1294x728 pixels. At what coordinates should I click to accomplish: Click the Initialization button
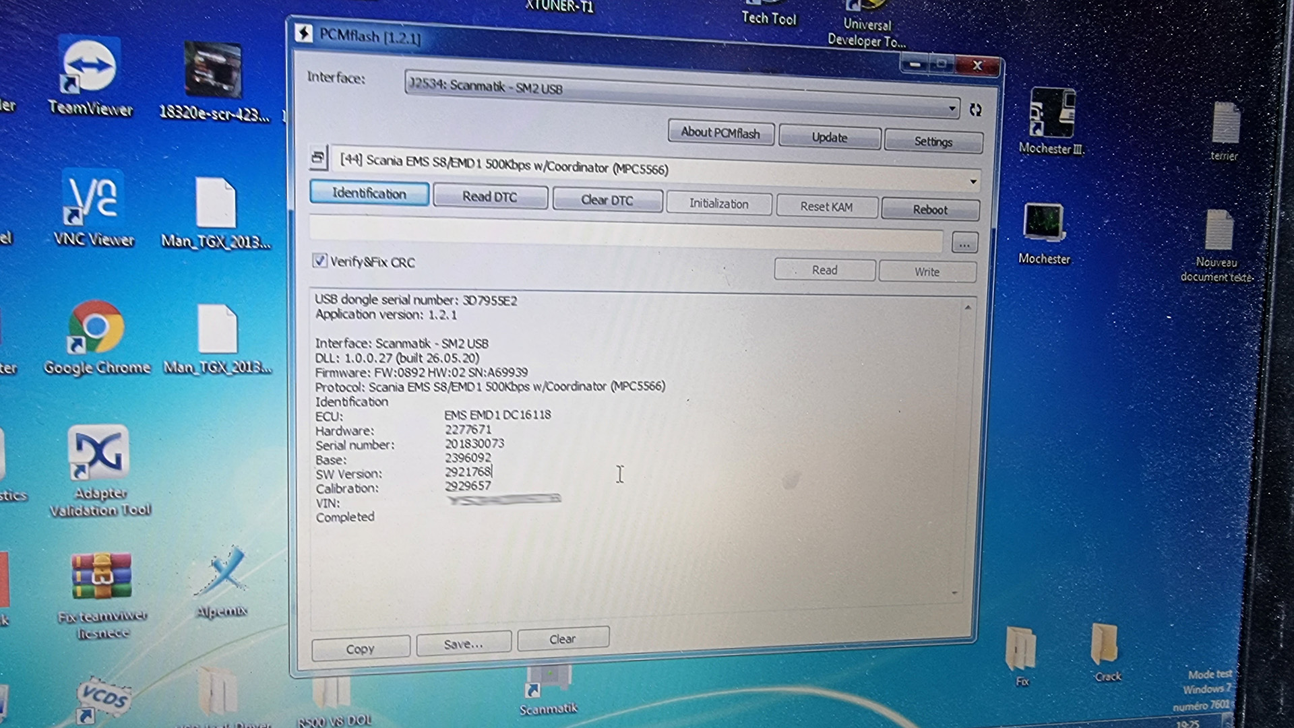point(718,203)
